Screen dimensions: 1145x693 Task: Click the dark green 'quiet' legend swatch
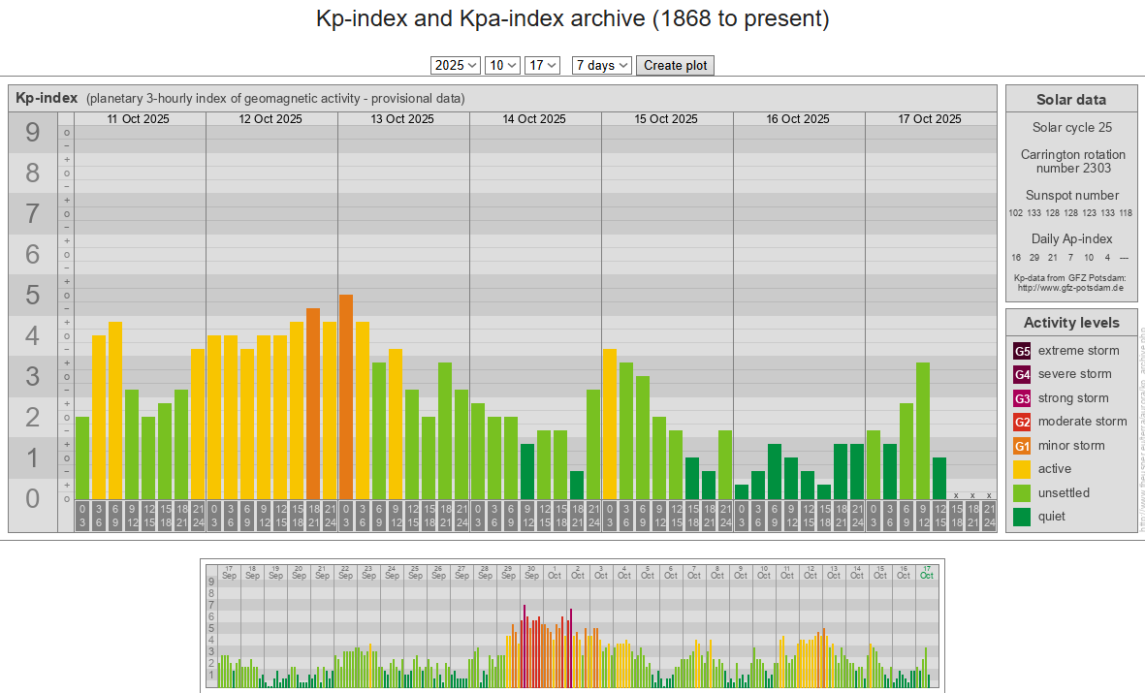pyautogui.click(x=1022, y=517)
